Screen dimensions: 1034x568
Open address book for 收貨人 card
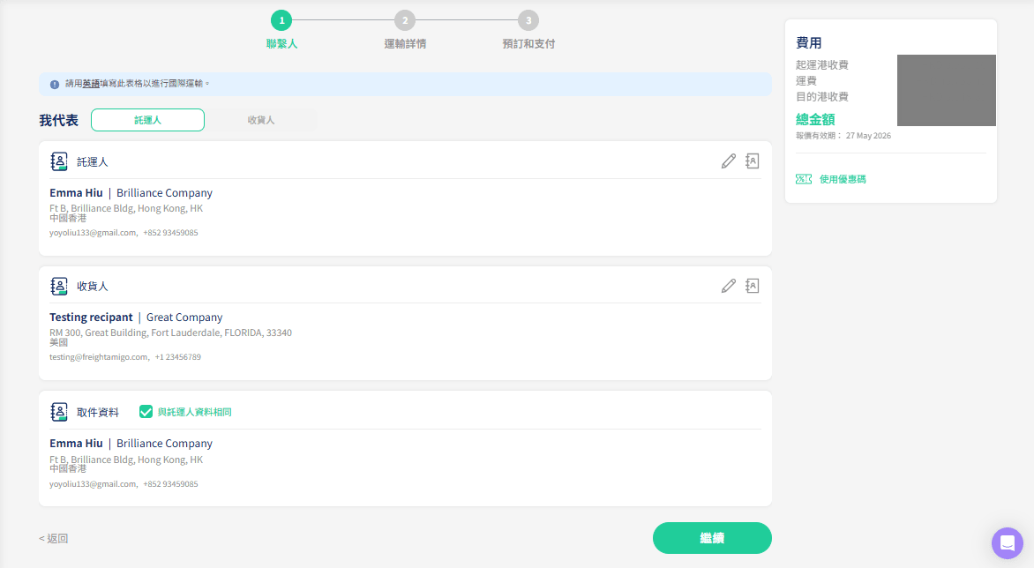pyautogui.click(x=753, y=286)
